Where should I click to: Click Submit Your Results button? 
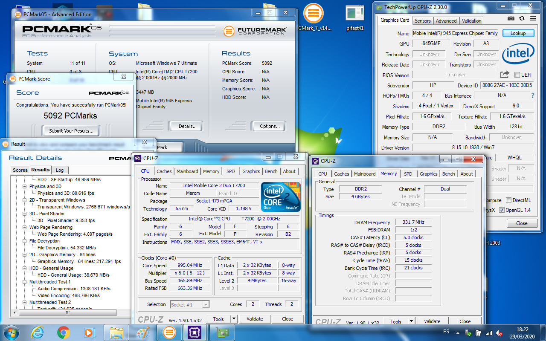[x=71, y=130]
